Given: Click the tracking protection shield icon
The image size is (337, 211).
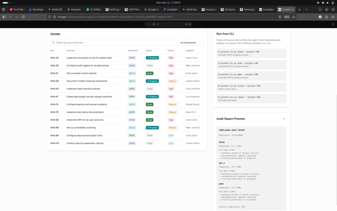Looking at the screenshot, I should coord(50,17).
